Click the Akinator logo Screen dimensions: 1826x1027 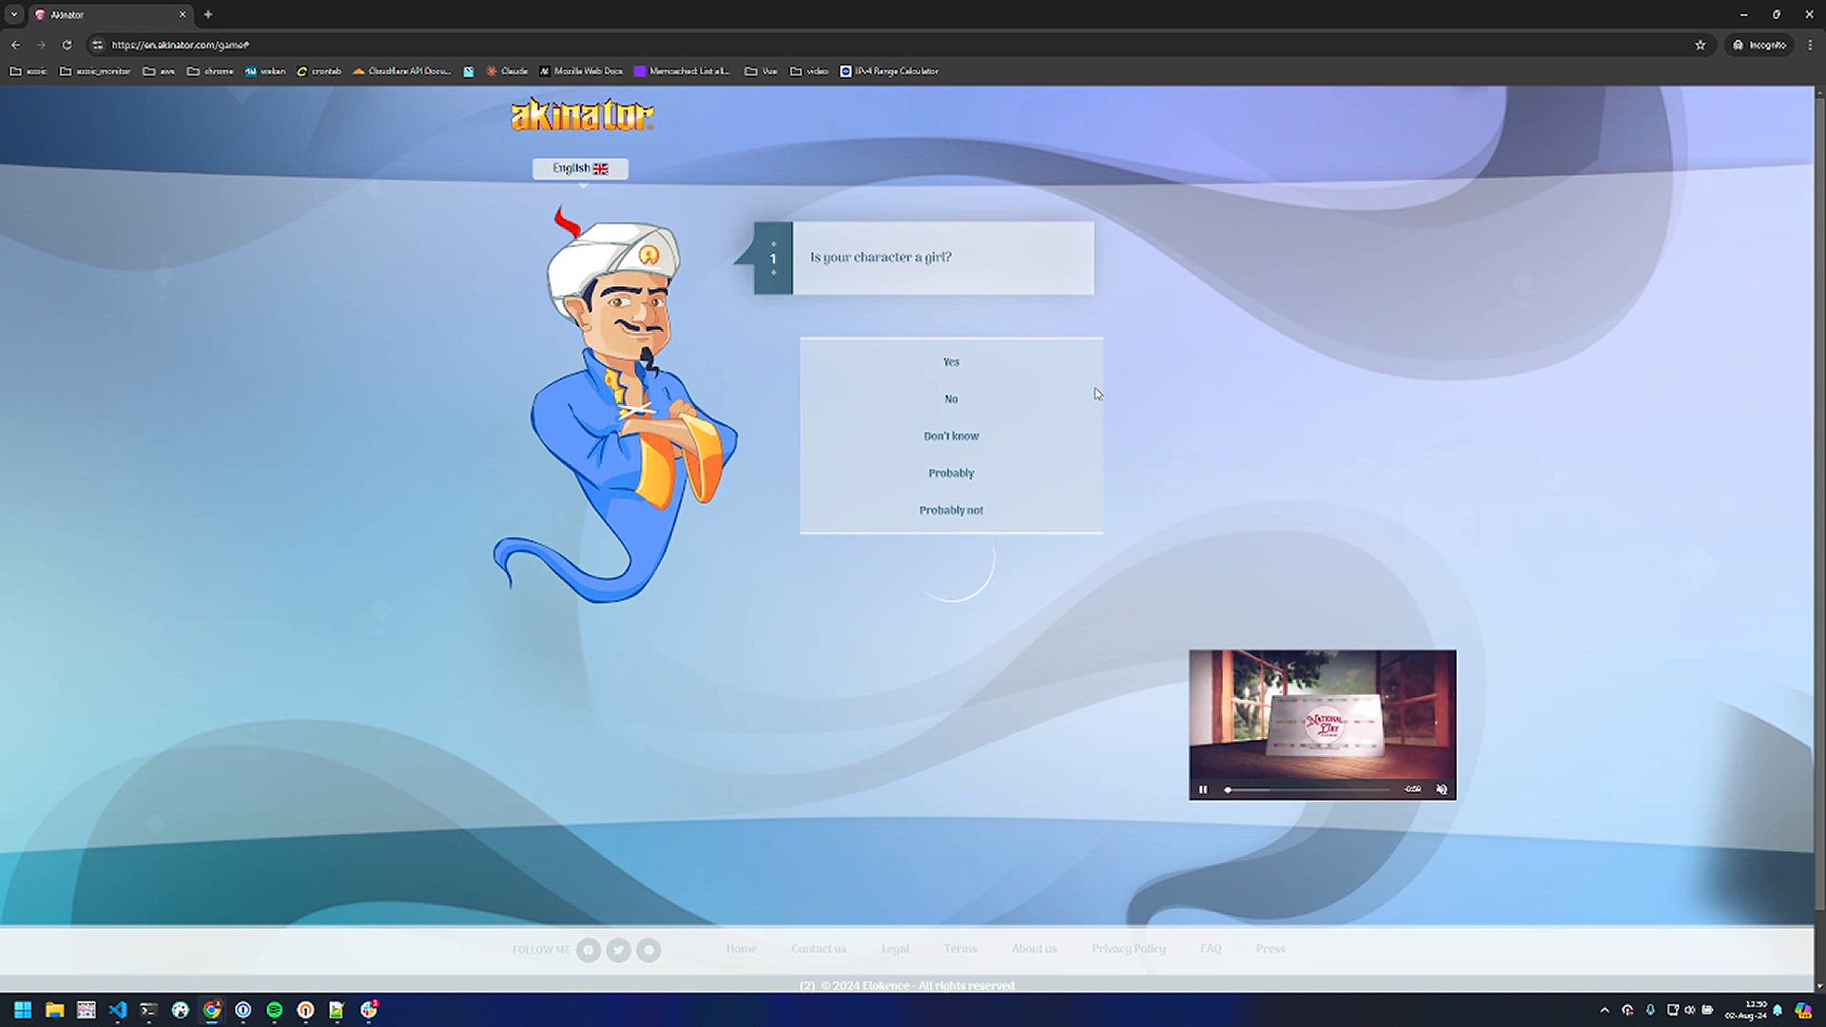tap(582, 115)
